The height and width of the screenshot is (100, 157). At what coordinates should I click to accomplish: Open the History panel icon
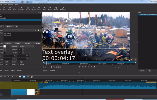pyautogui.click(x=39, y=9)
